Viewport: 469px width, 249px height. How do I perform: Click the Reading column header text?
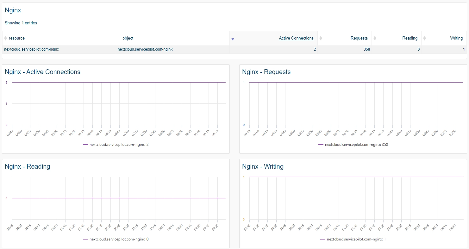click(x=410, y=38)
